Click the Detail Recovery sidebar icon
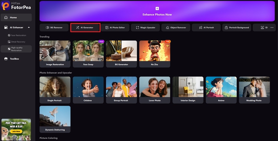 point(9,42)
